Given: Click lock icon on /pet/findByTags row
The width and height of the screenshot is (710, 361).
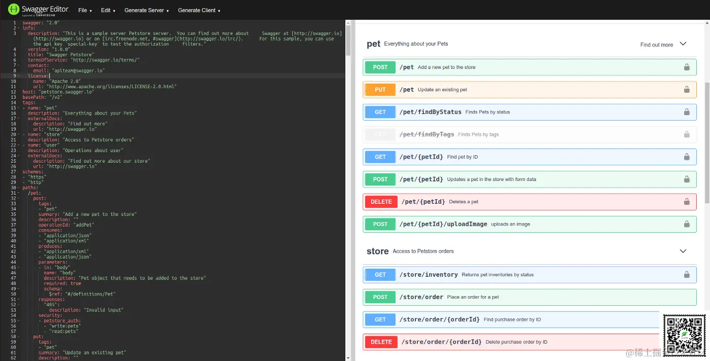Looking at the screenshot, I should click(687, 134).
